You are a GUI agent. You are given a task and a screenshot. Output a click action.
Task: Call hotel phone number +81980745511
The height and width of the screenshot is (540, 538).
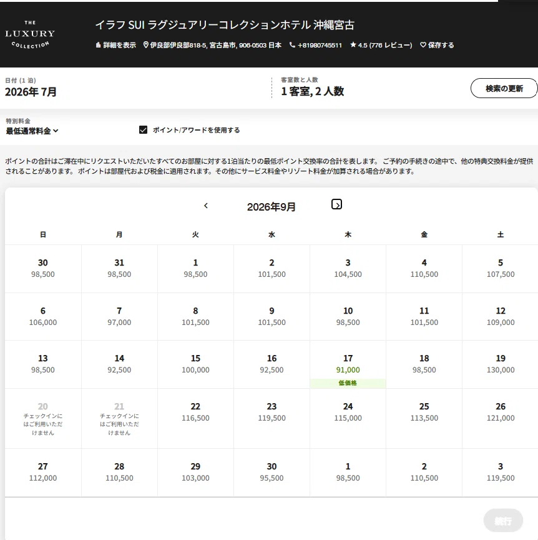315,45
